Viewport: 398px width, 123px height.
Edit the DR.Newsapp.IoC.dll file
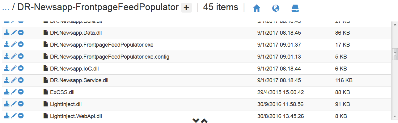(14, 68)
